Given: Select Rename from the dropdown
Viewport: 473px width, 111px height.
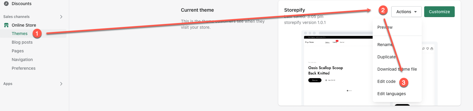Looking at the screenshot, I should tap(385, 45).
